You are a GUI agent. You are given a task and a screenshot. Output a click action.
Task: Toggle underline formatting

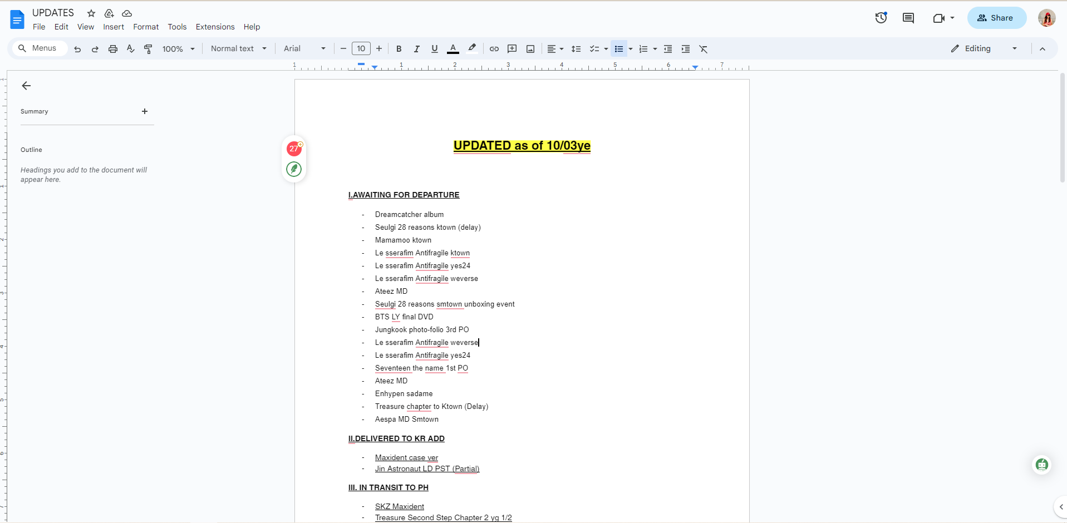pos(435,49)
